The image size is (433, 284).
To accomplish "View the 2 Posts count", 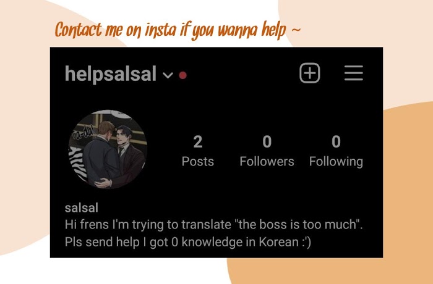I will tap(198, 151).
